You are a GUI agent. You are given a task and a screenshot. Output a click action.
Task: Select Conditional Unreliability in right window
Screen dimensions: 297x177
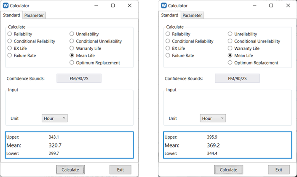[230, 41]
